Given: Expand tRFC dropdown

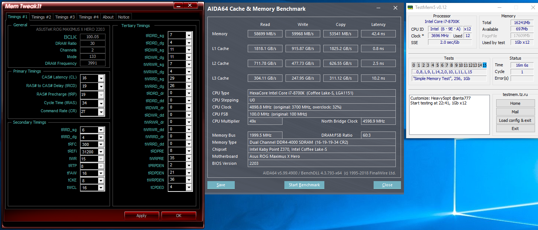Looking at the screenshot, I should click(101, 144).
